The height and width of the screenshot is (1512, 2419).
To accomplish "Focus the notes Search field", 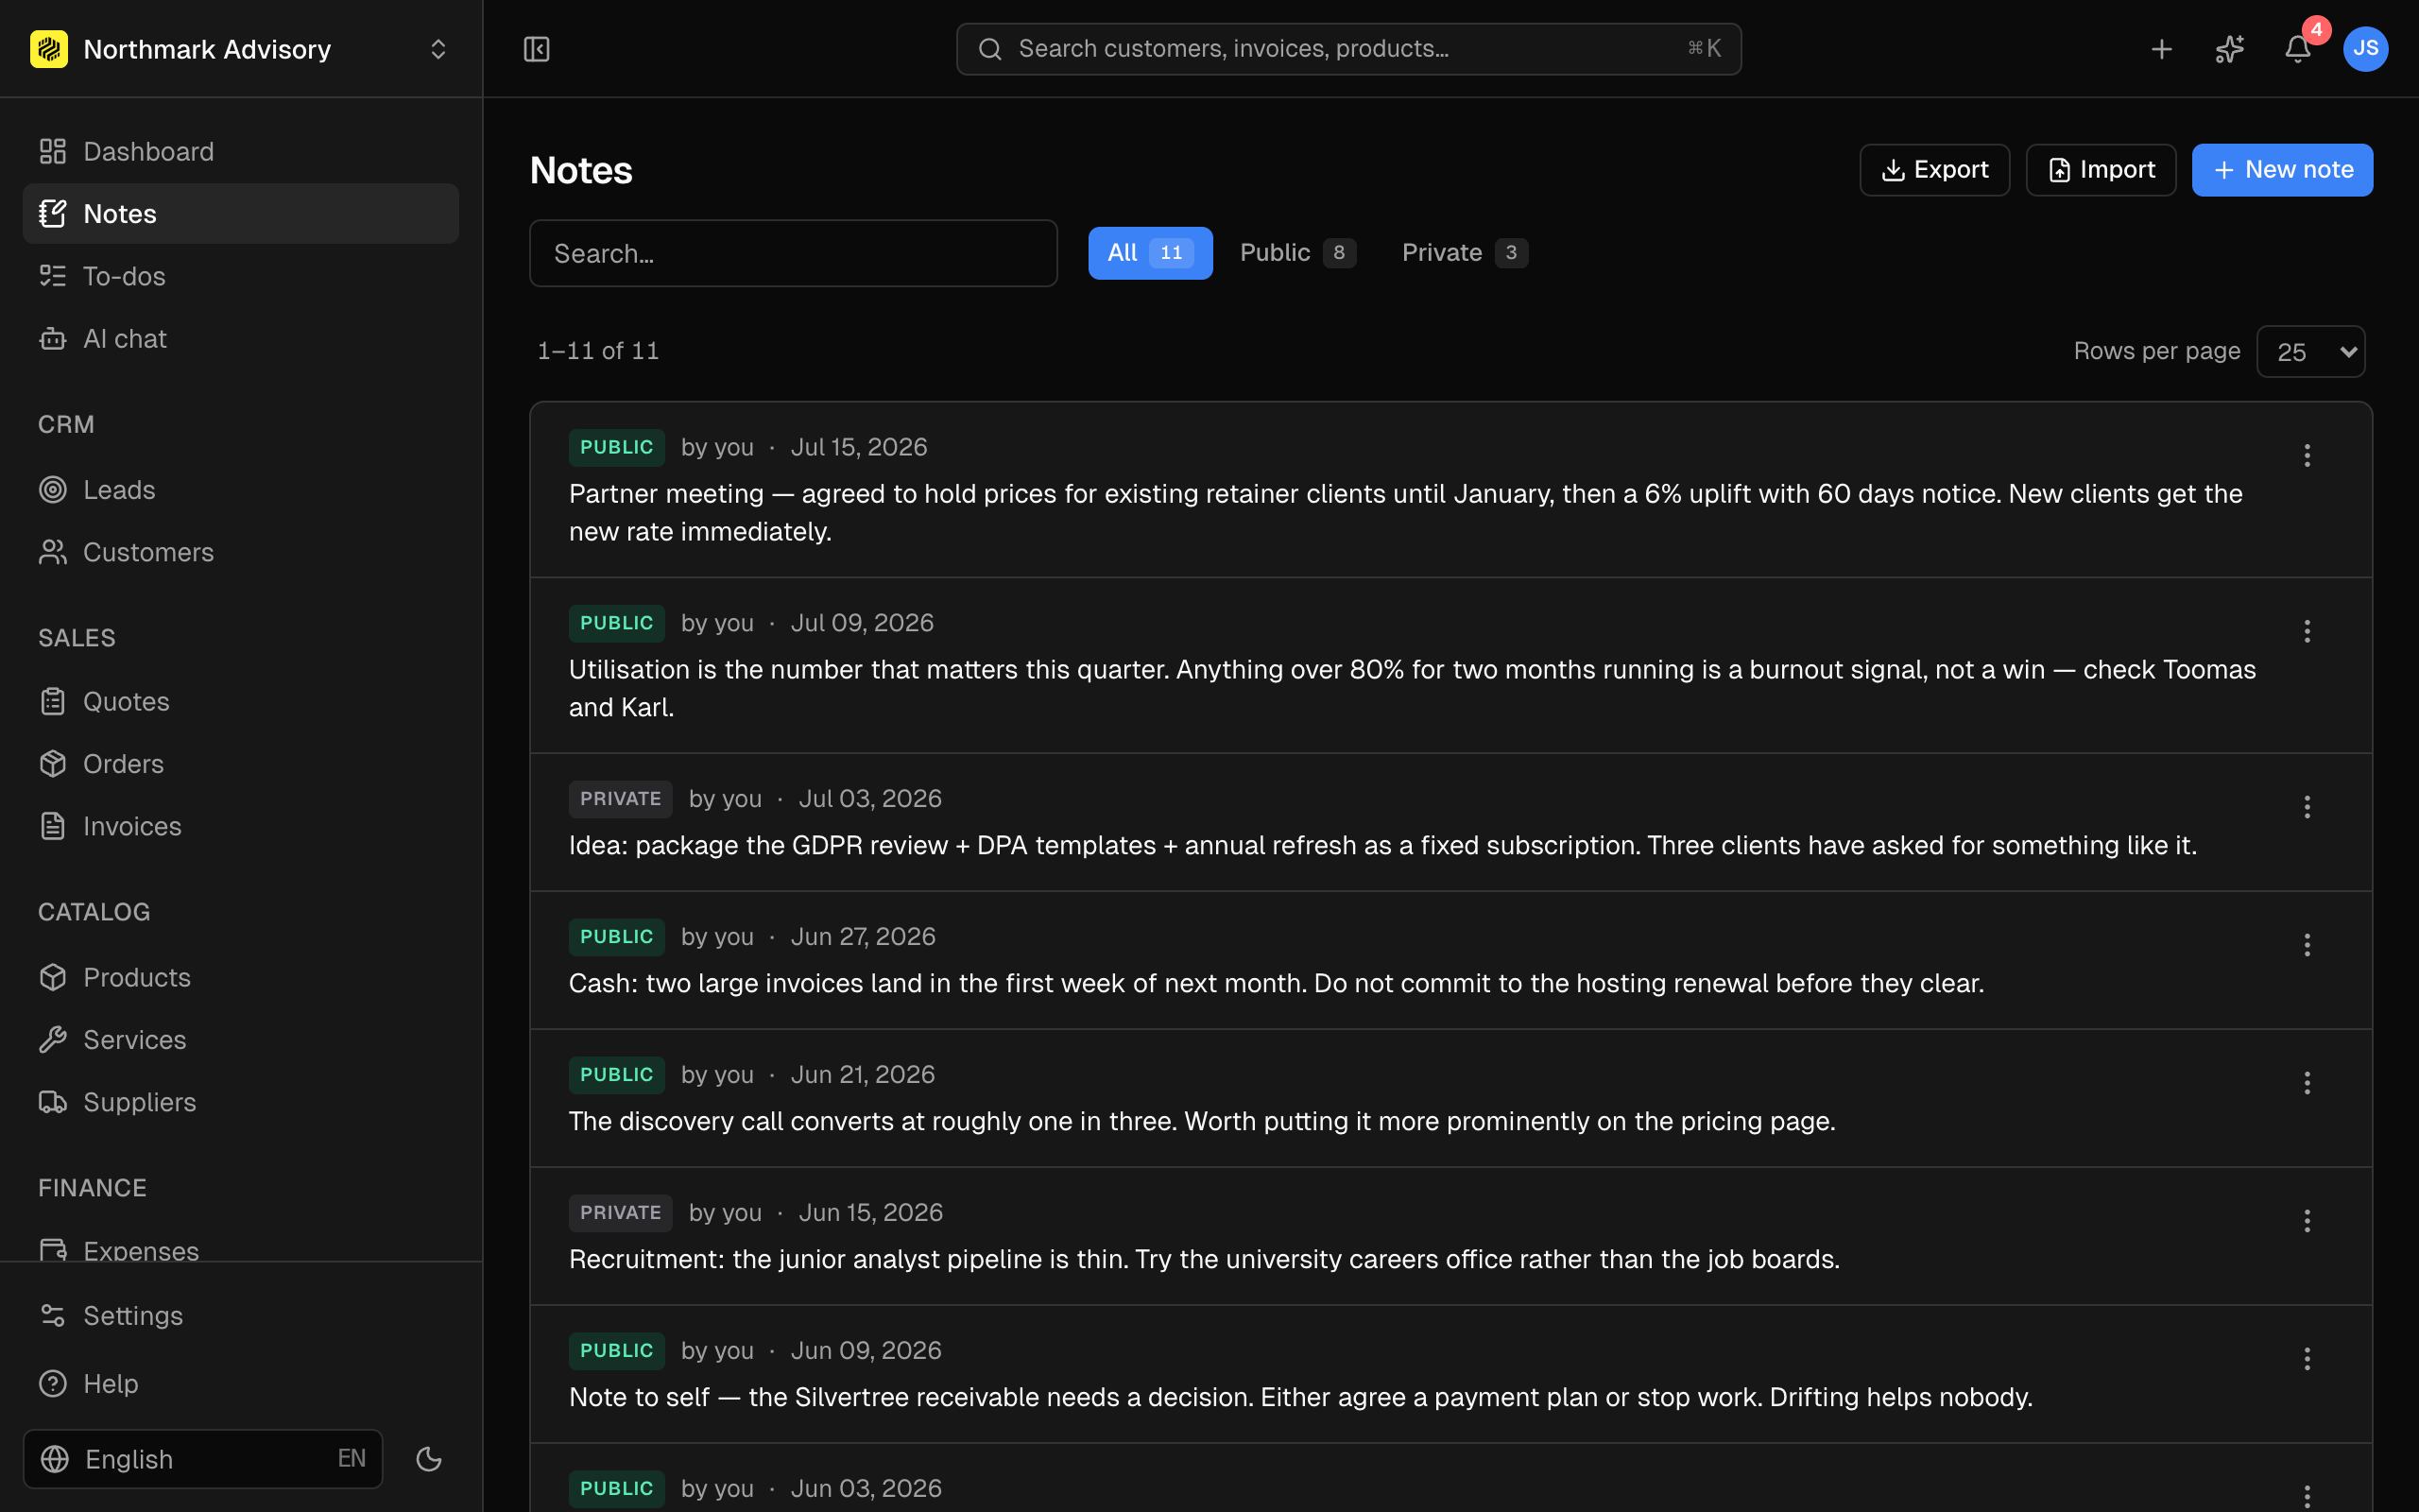I will click(793, 253).
